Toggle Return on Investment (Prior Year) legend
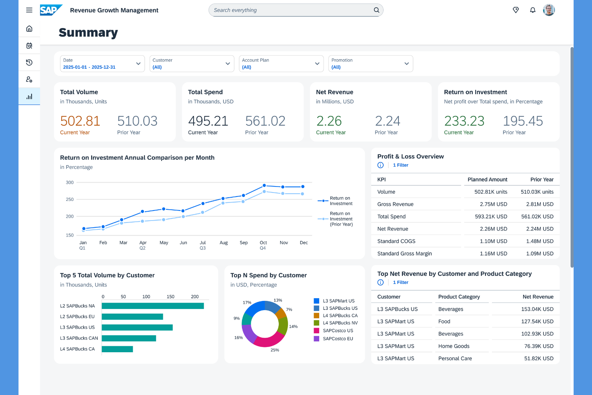 (335, 219)
